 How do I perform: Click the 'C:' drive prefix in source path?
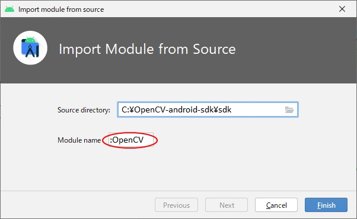(126, 109)
